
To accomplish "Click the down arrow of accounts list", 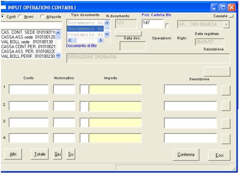I will (x=58, y=56).
